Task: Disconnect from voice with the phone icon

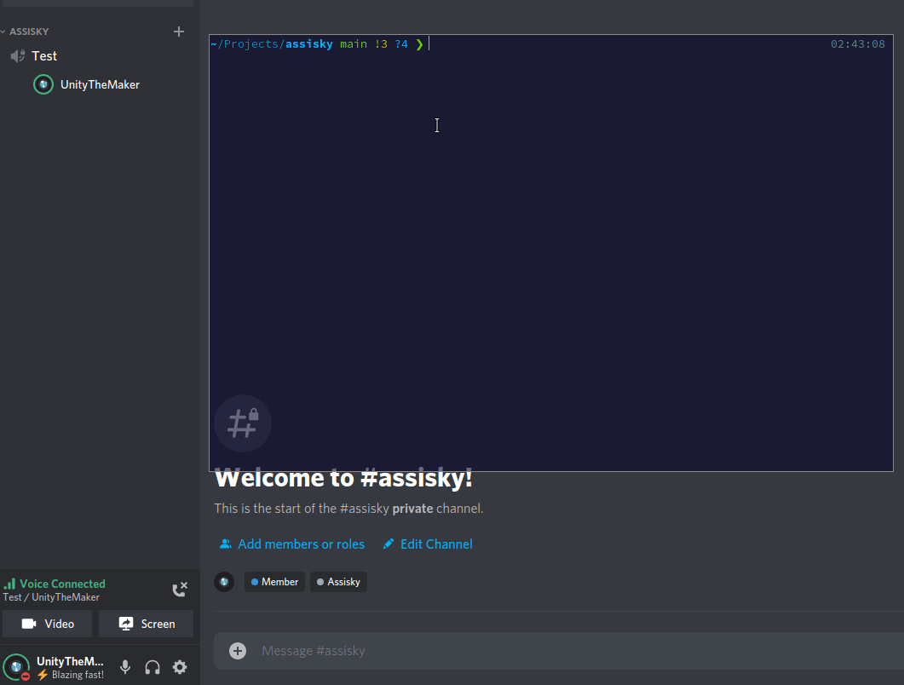Action: (180, 590)
